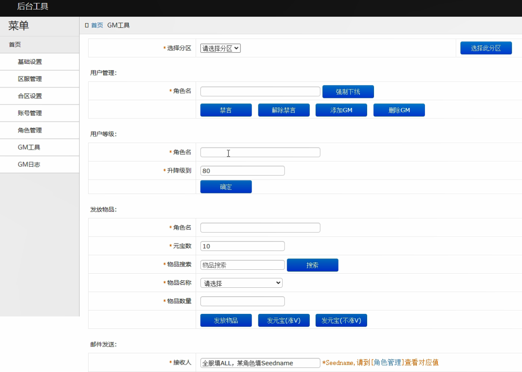
Task: Click the 邮件发送: section heading
Action: point(104,344)
